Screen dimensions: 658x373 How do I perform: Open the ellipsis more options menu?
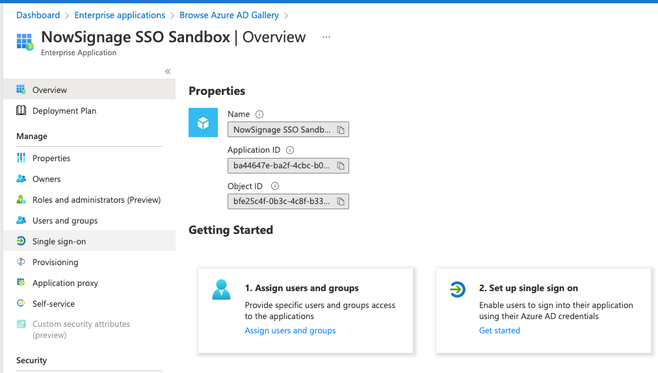click(x=326, y=38)
